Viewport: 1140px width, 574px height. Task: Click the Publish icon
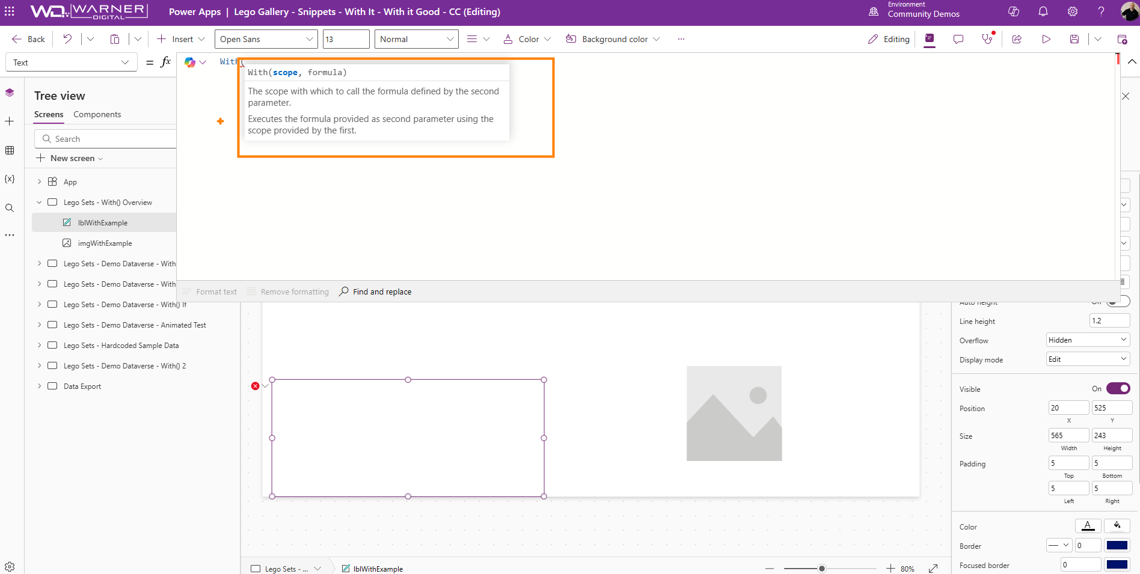[1122, 39]
